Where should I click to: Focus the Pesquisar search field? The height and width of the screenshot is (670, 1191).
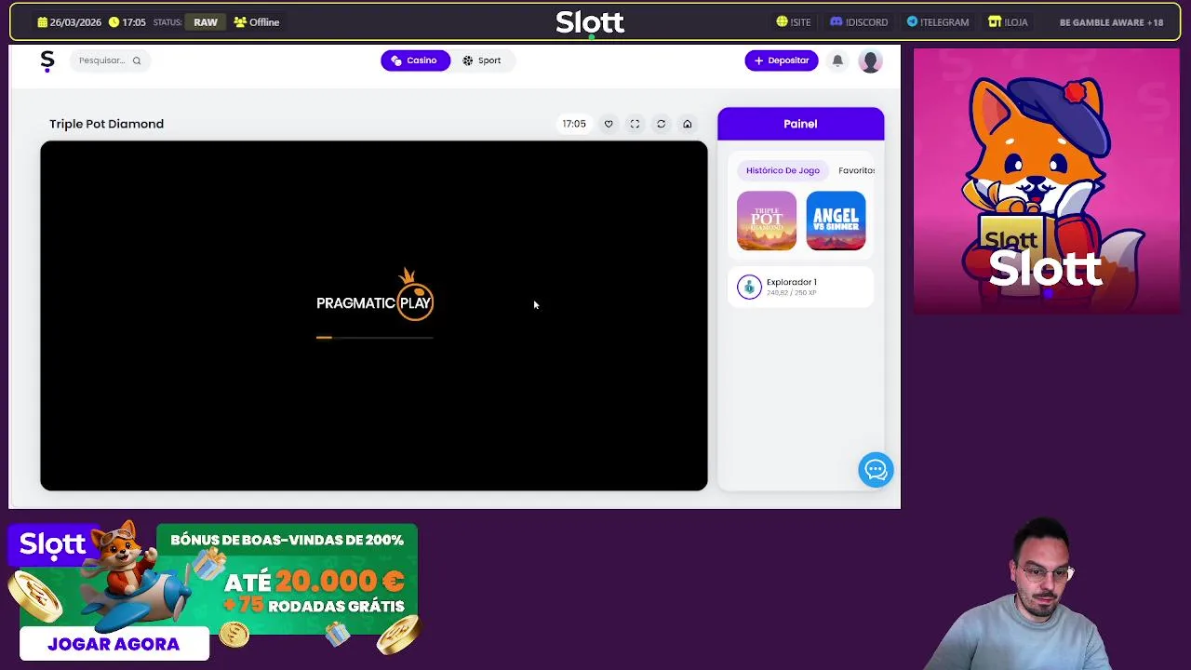(x=110, y=60)
